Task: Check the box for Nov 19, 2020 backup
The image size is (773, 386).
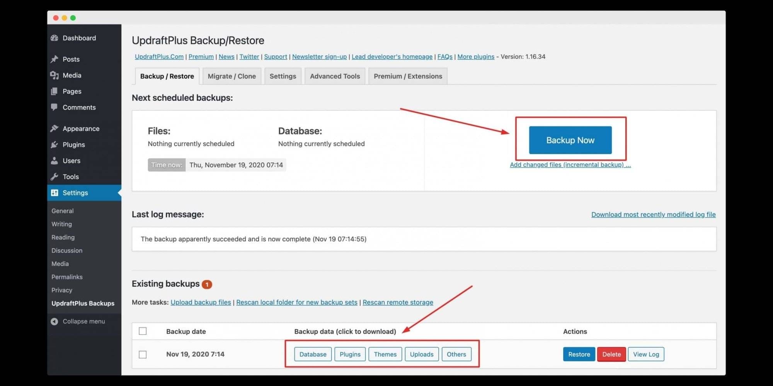Action: [143, 354]
